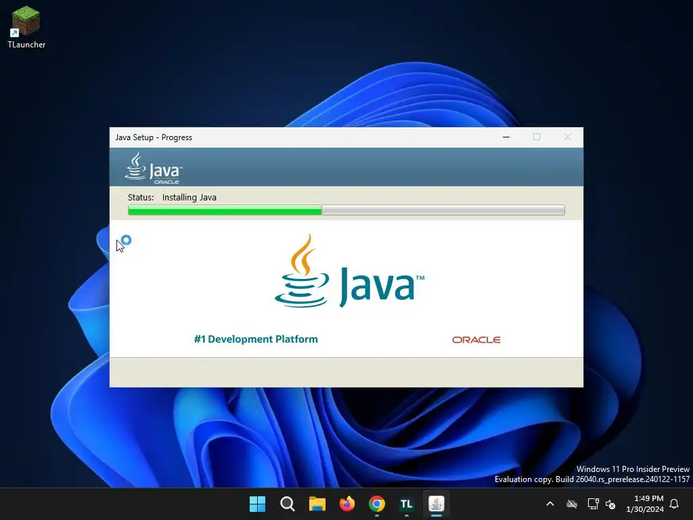Select the Java Setup taskbar icon
Viewport: 693px width, 520px height.
click(x=437, y=504)
